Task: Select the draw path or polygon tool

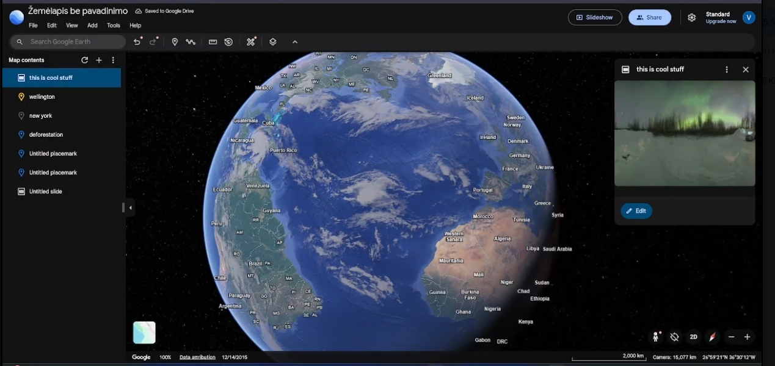Action: pyautogui.click(x=191, y=41)
